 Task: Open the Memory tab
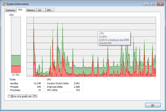click(x=31, y=10)
